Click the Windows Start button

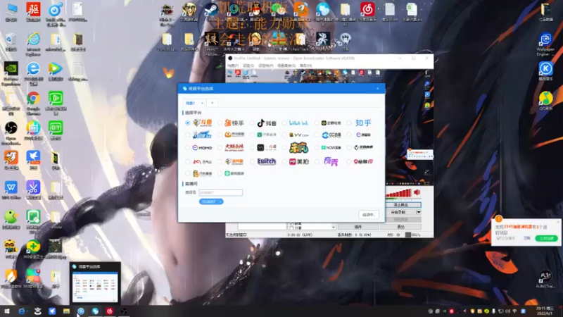click(x=6, y=311)
